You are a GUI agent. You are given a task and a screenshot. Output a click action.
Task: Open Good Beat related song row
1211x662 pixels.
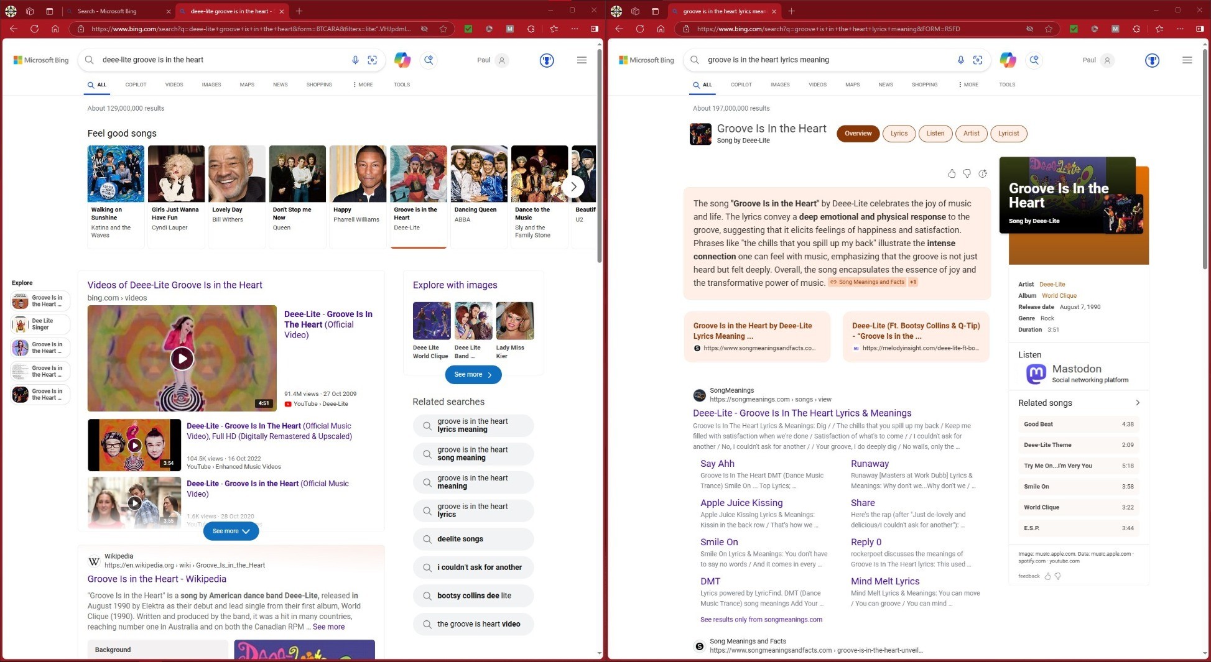click(x=1079, y=424)
